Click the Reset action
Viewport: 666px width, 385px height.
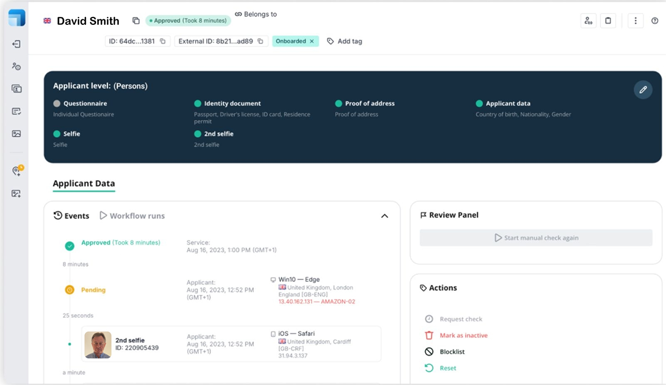448,368
